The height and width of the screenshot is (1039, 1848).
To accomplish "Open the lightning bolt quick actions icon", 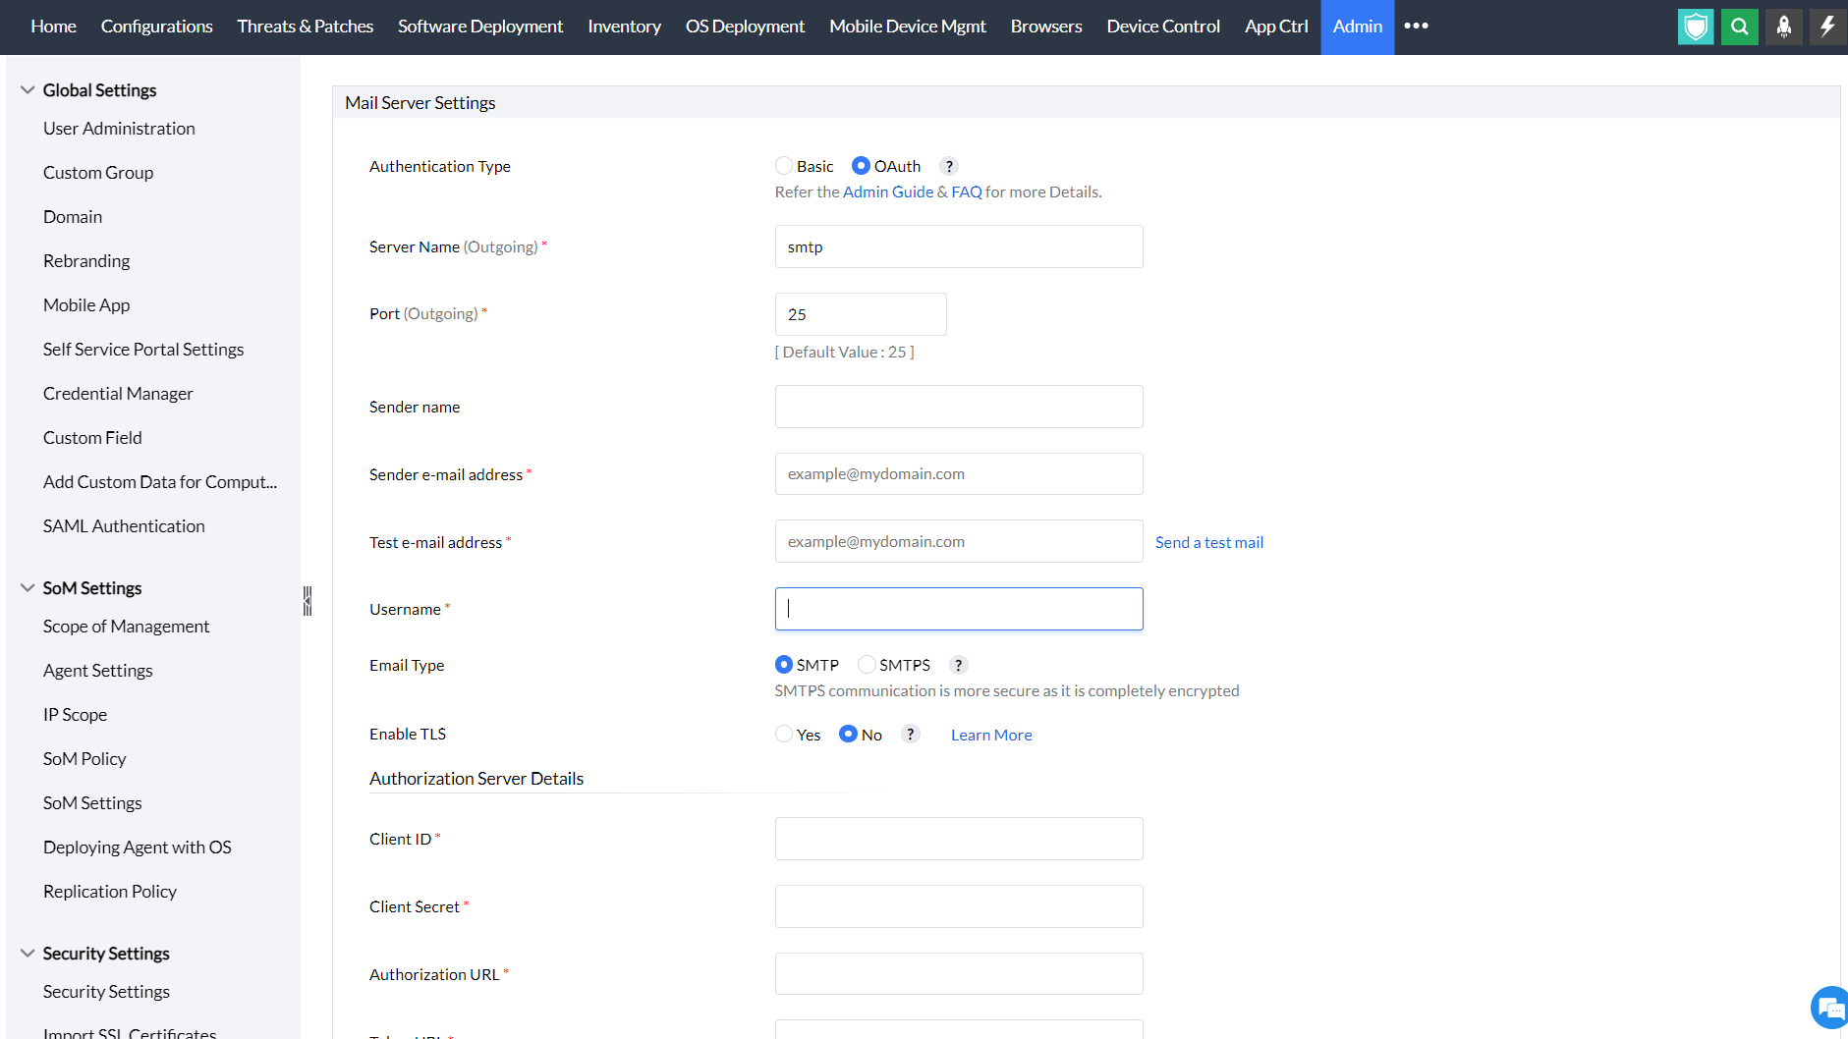I will [x=1826, y=27].
